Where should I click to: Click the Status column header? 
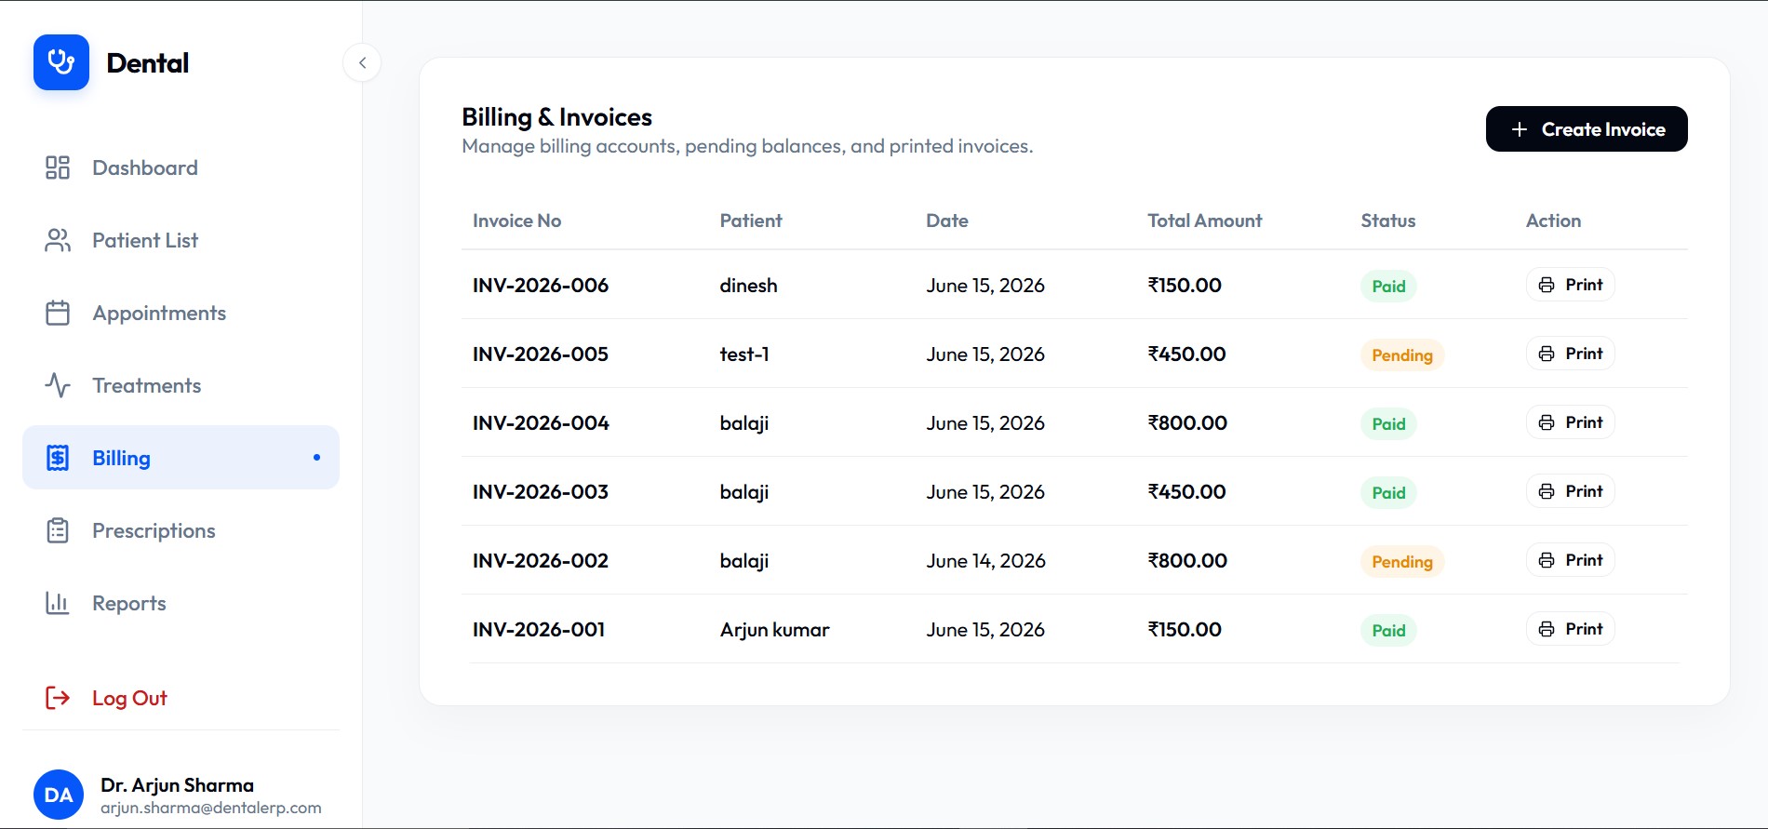tap(1388, 221)
